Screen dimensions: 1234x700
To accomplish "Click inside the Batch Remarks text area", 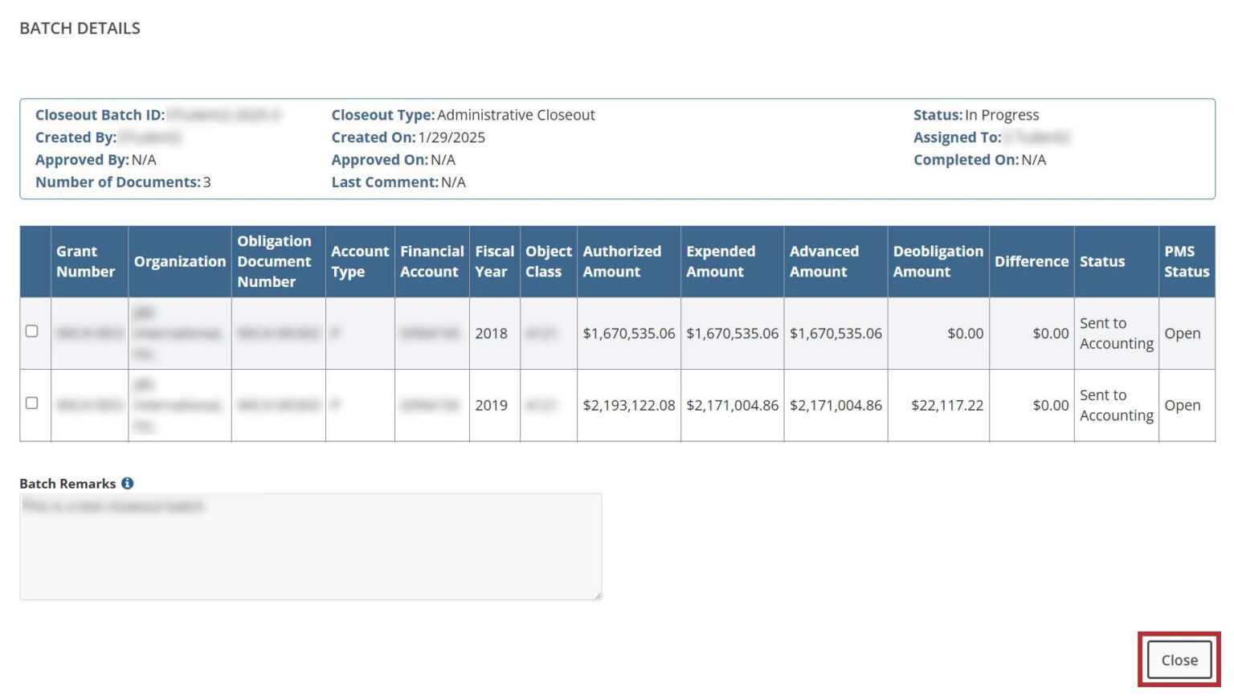I will click(x=310, y=546).
